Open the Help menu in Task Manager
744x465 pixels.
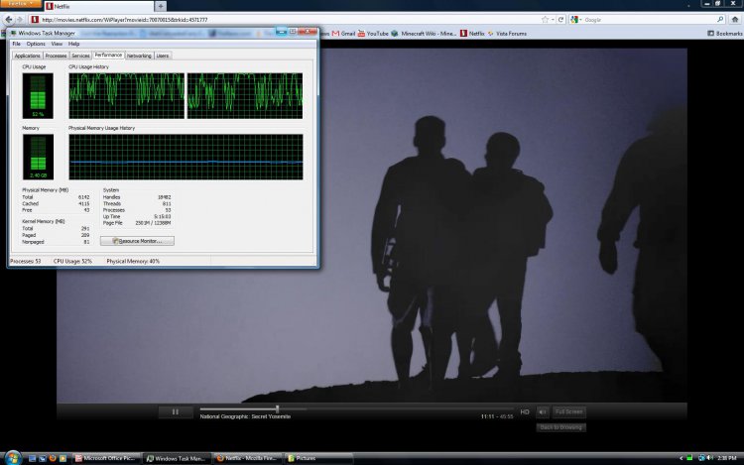tap(73, 44)
